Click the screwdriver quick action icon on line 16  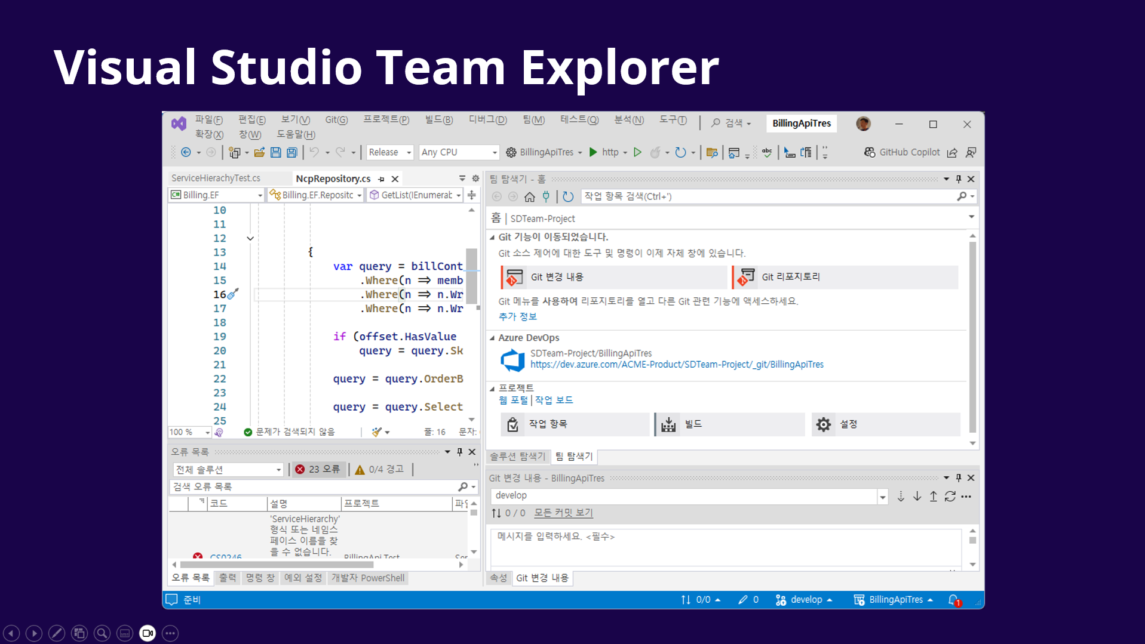[x=233, y=294]
